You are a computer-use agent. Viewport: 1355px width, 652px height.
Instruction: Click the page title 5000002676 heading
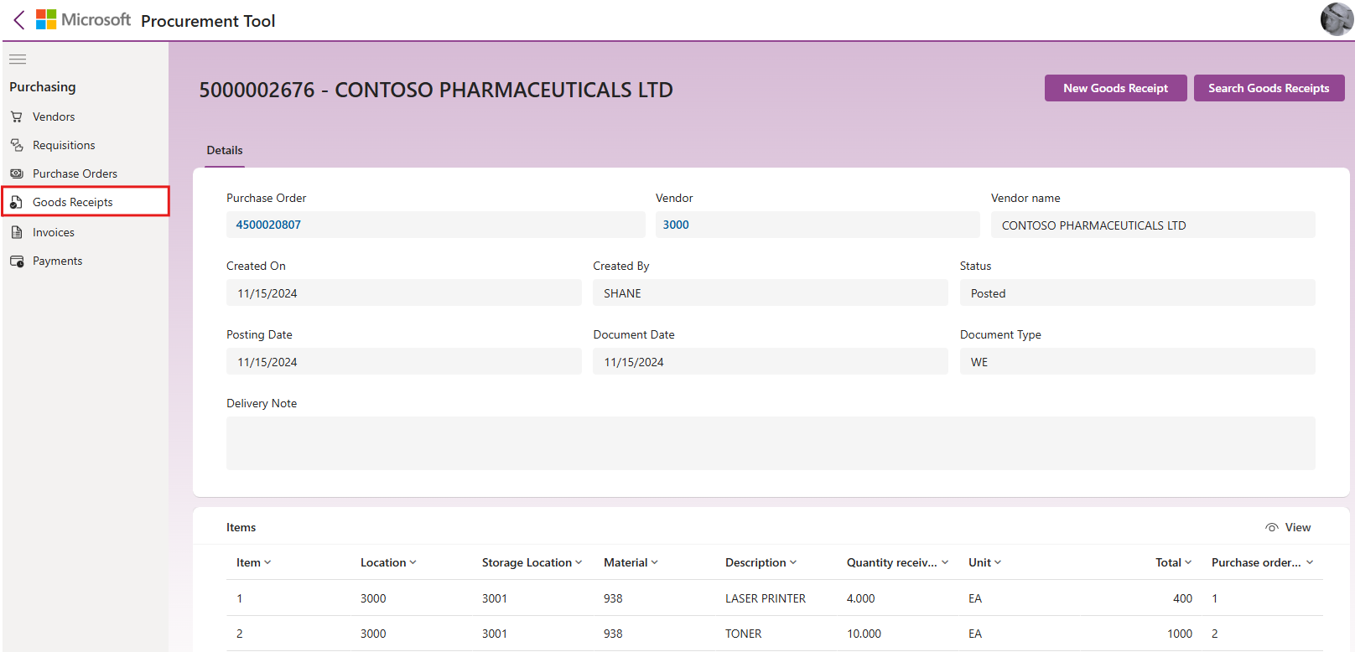point(436,90)
